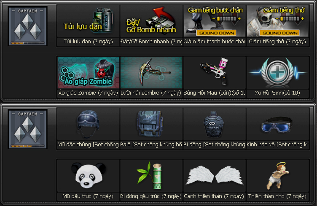Click the Xu Hồi Sinh revive coin icon
The width and height of the screenshot is (317, 206).
pyautogui.click(x=277, y=72)
